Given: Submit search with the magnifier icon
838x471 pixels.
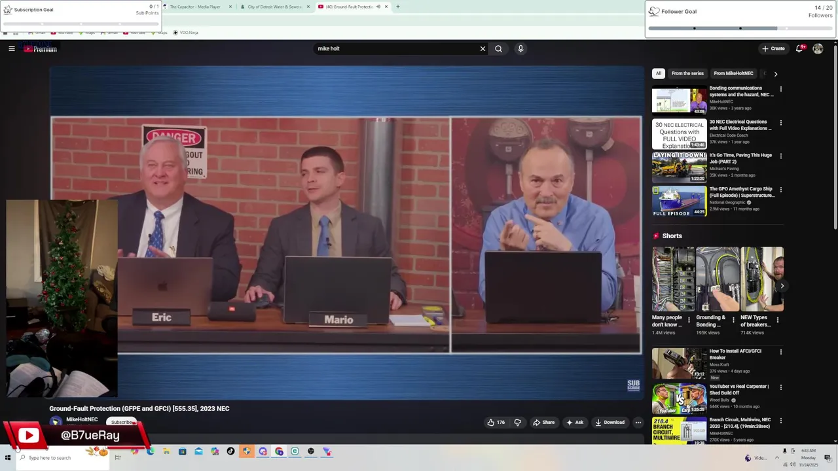Looking at the screenshot, I should coord(499,48).
